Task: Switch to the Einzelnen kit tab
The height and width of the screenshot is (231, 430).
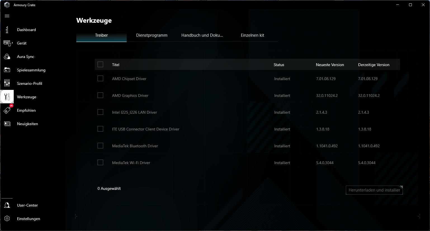Action: click(x=252, y=35)
